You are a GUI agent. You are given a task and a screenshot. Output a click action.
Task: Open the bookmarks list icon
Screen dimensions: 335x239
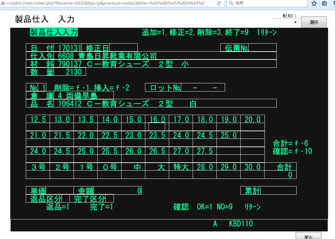[324, 3]
